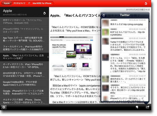The image size is (157, 116).
Task: Refresh all feeds from top red bar
Action: [x=146, y=3]
